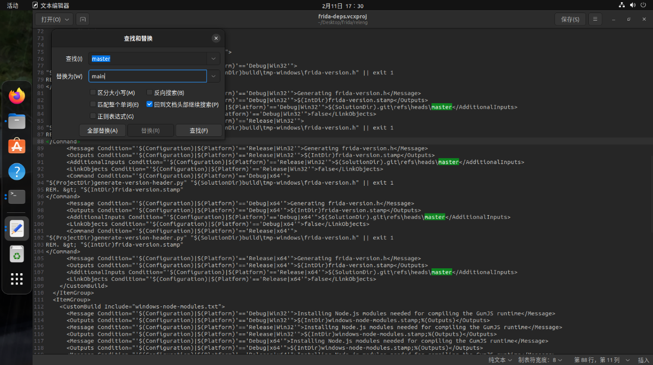This screenshot has width=653, height=365.
Task: Uncheck wrap around search 回到文档头部继续搜索
Action: pyautogui.click(x=150, y=104)
